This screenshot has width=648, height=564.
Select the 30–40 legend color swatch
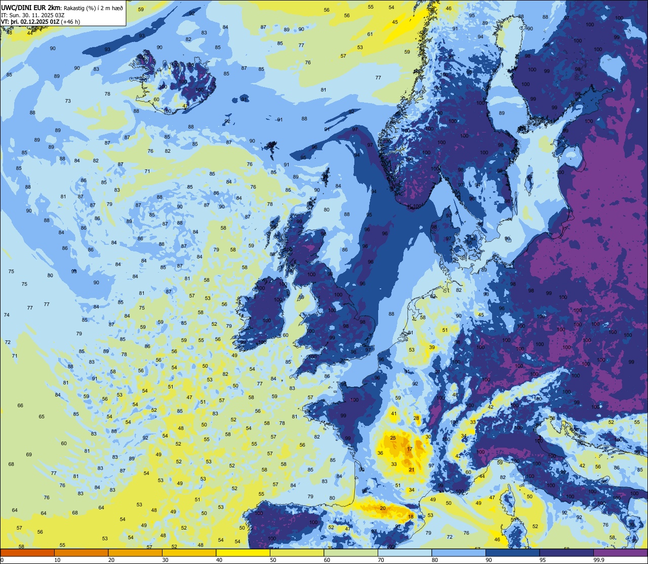click(x=189, y=552)
